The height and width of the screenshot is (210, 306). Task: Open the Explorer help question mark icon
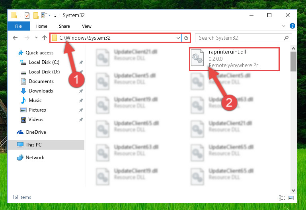click(292, 26)
